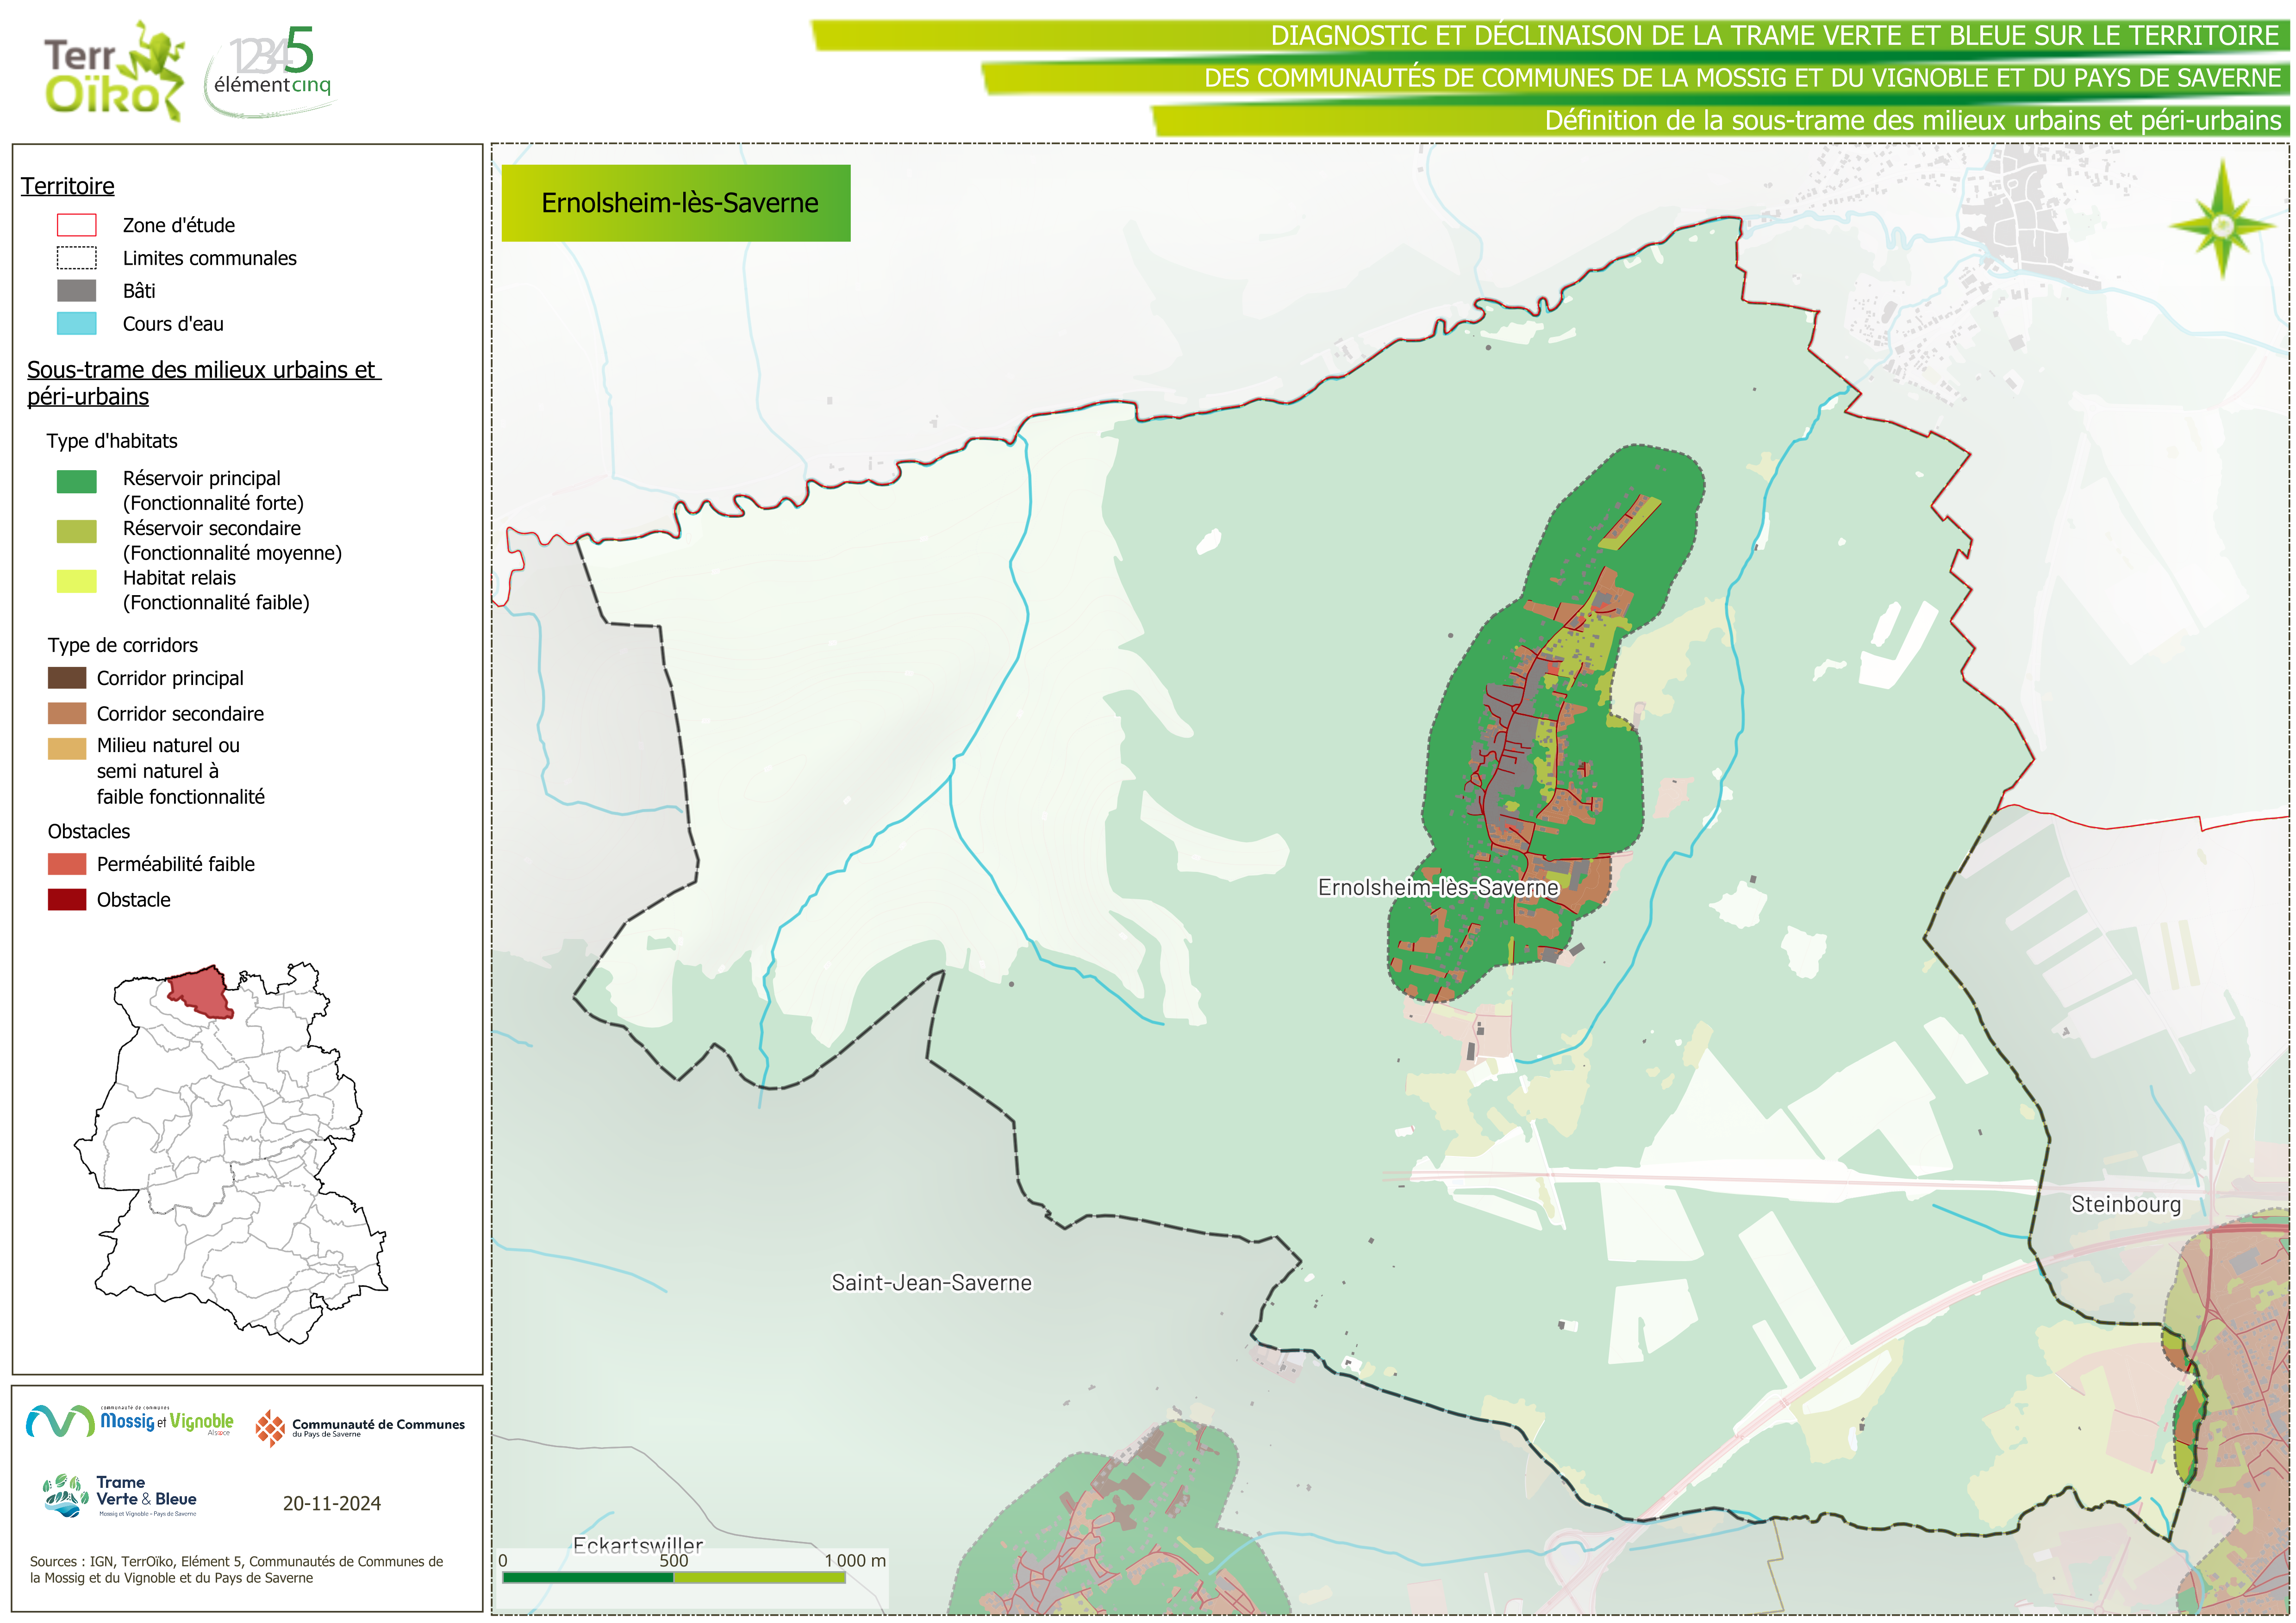
Task: Click the Habitat relais yellow swatch
Action: [77, 581]
